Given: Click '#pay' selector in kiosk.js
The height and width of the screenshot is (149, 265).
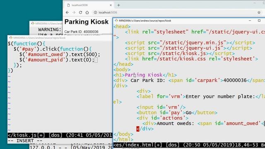Looking at the screenshot, I should coord(28,49).
